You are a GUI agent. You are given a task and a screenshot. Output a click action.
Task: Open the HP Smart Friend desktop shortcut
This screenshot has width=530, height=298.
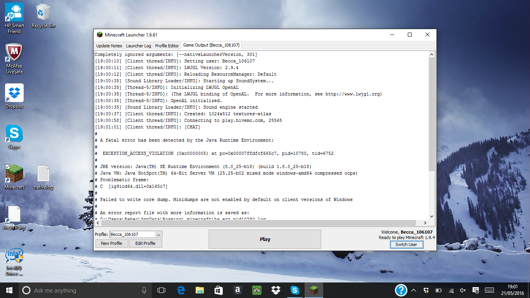14,18
